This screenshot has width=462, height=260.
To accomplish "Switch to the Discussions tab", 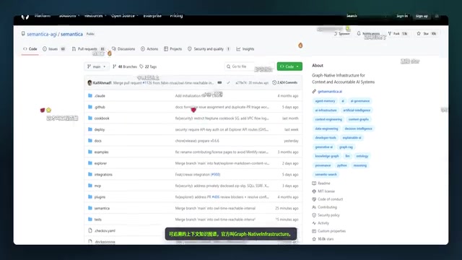I will point(123,49).
